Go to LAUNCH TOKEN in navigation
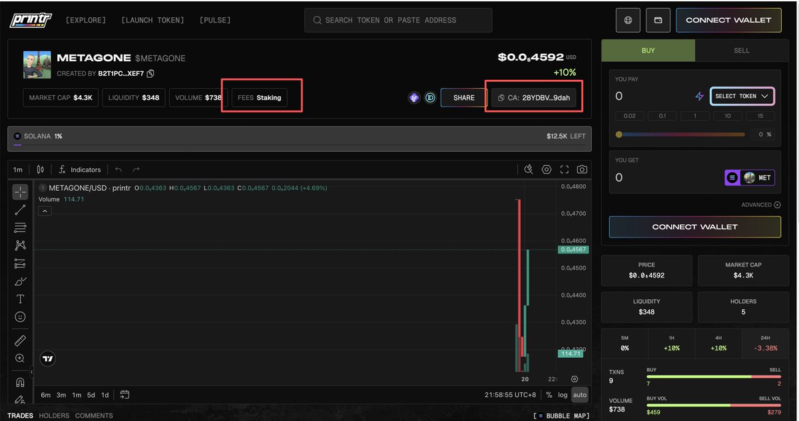Viewport: 799px width, 421px height. pyautogui.click(x=152, y=20)
